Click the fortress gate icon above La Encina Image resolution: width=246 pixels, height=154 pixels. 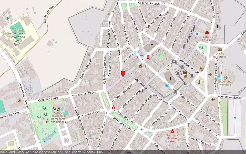[174, 61]
